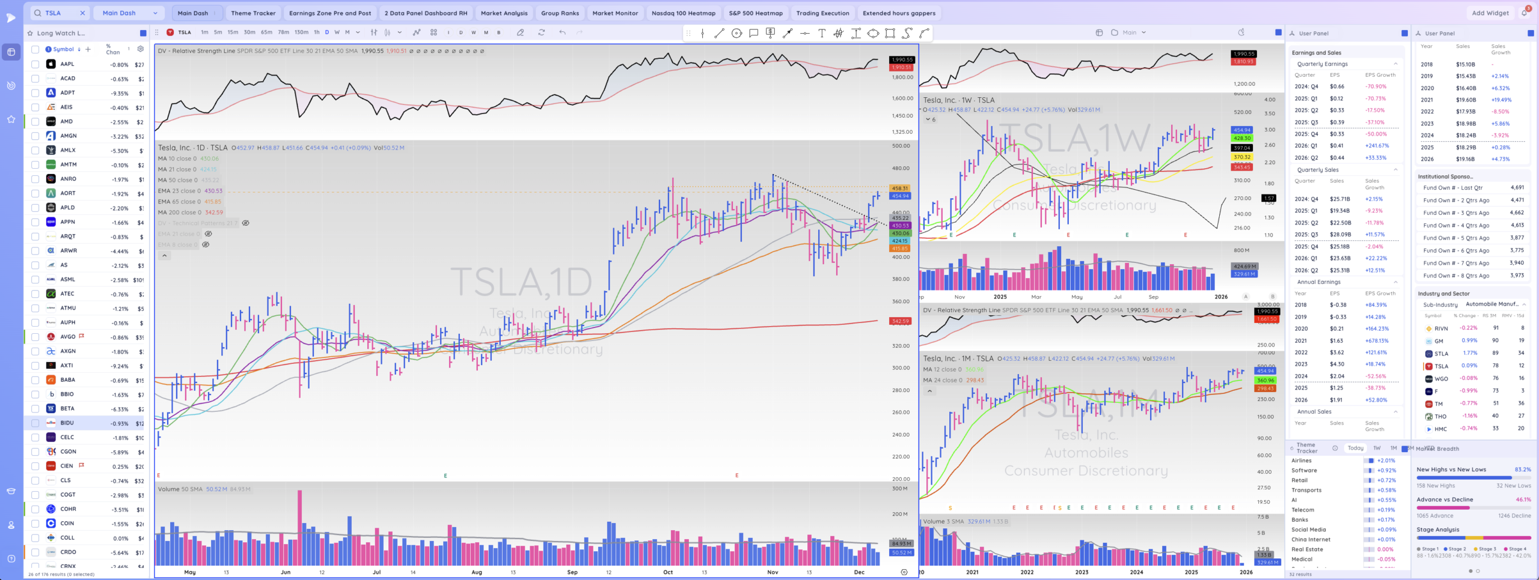
Task: Click the refresh sync chart icon
Action: (542, 32)
